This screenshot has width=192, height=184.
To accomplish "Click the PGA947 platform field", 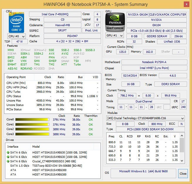I will coord(72,36).
